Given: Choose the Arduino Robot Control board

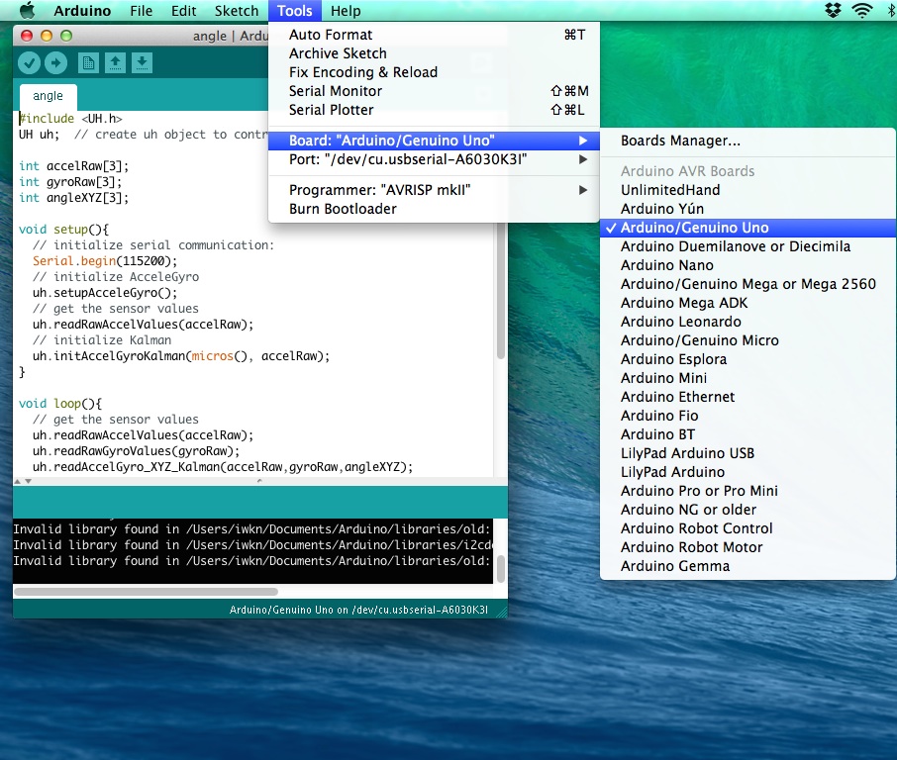Looking at the screenshot, I should tap(747, 529).
